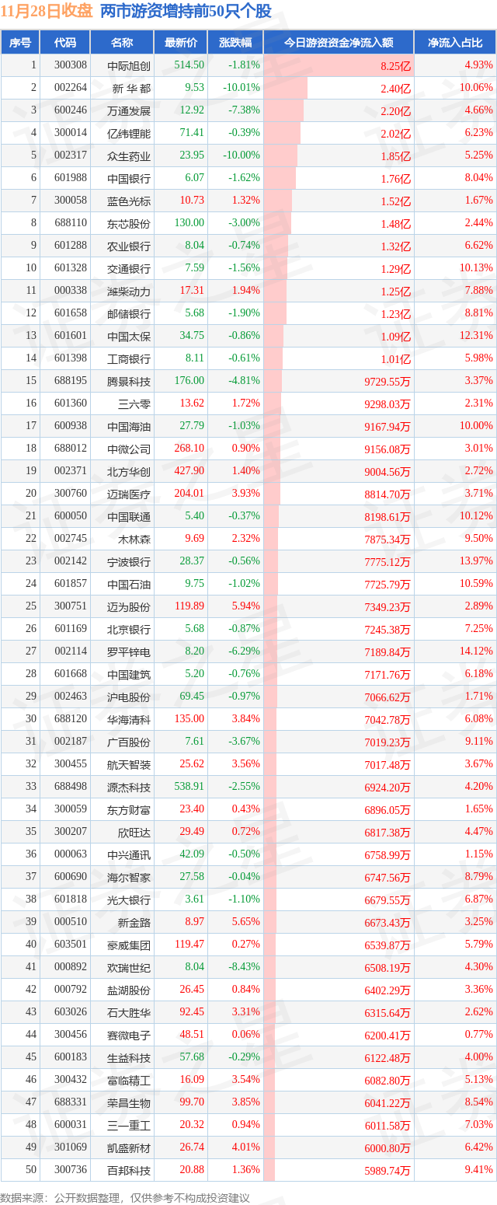Viewport: 497px width, 1205px height.
Task: Select stock name 东方财富
Action: (x=130, y=810)
